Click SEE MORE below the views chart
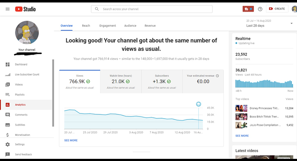 tap(71, 140)
